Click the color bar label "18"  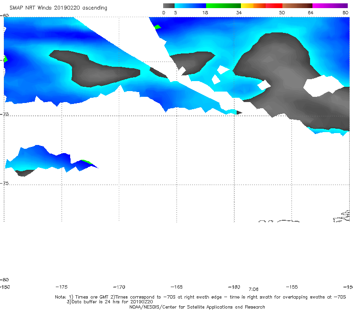(205, 13)
